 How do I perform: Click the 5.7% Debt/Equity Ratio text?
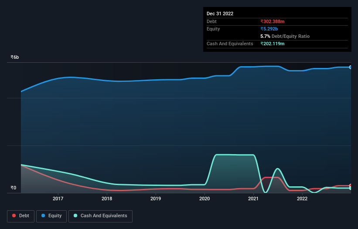[285, 36]
